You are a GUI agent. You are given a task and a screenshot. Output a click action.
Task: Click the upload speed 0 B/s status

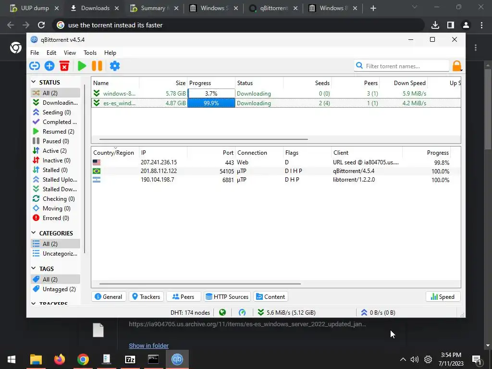pos(378,312)
